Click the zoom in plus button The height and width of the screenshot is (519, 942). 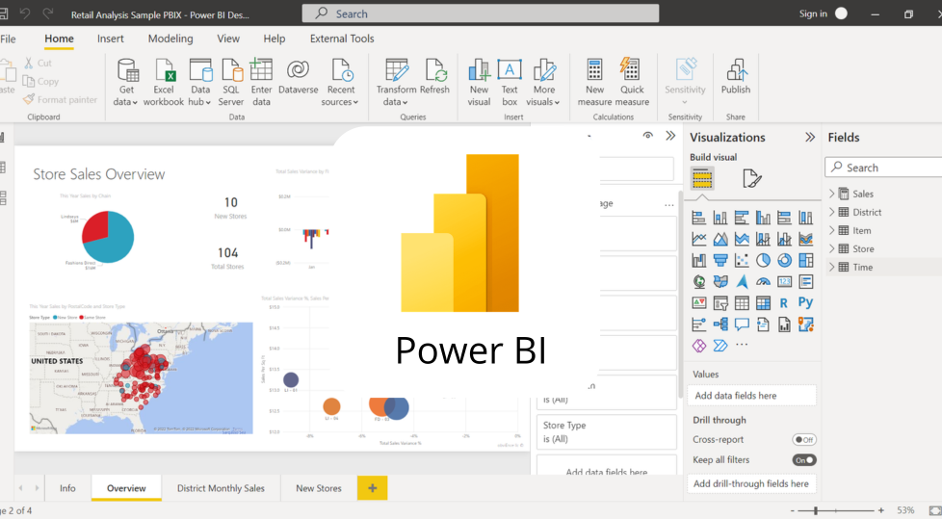coord(880,510)
